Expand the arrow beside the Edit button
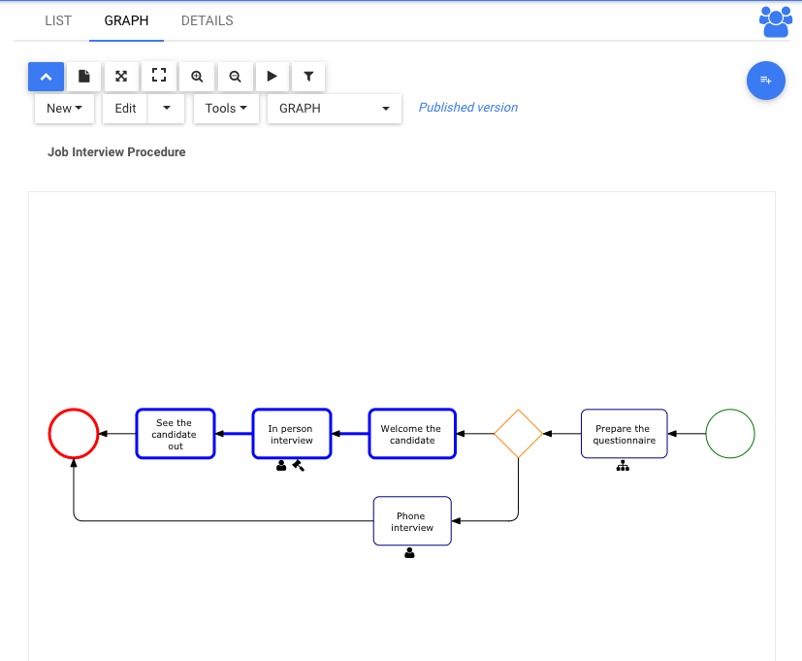 166,109
